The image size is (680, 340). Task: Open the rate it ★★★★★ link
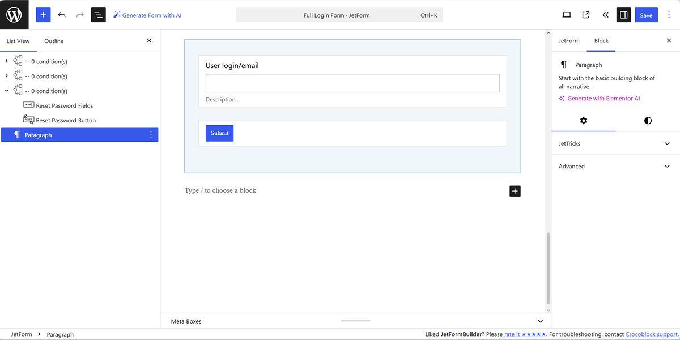click(525, 334)
